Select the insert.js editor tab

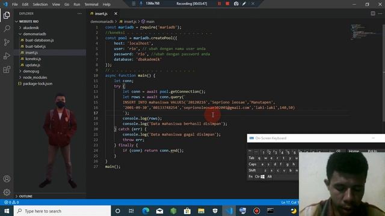101,14
